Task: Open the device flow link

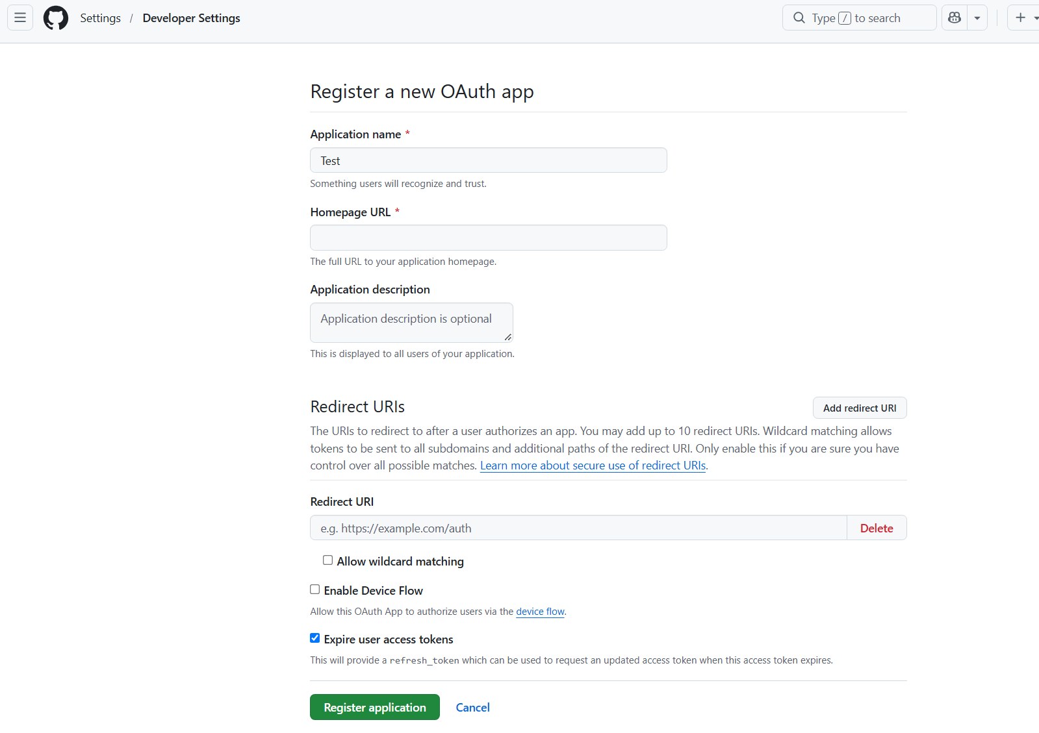Action: point(540,612)
